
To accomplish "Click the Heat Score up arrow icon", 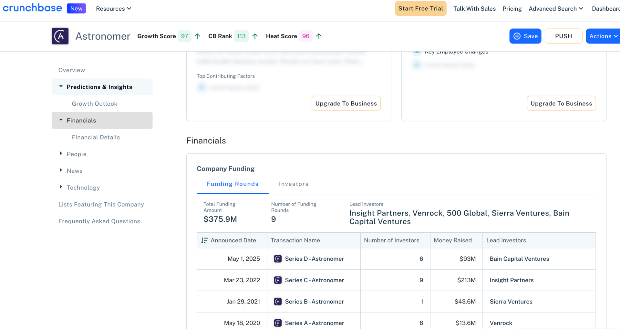I will tap(319, 36).
